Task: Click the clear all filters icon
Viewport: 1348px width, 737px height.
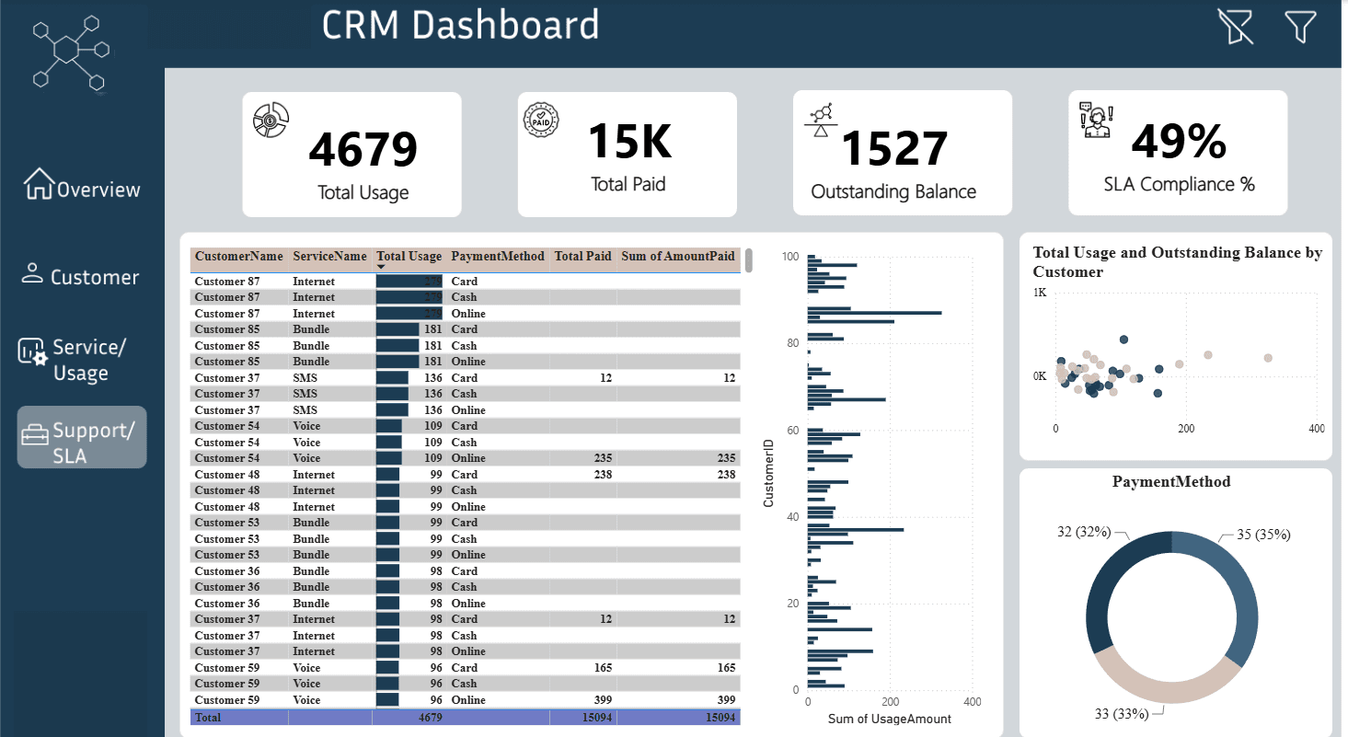Action: tap(1236, 27)
